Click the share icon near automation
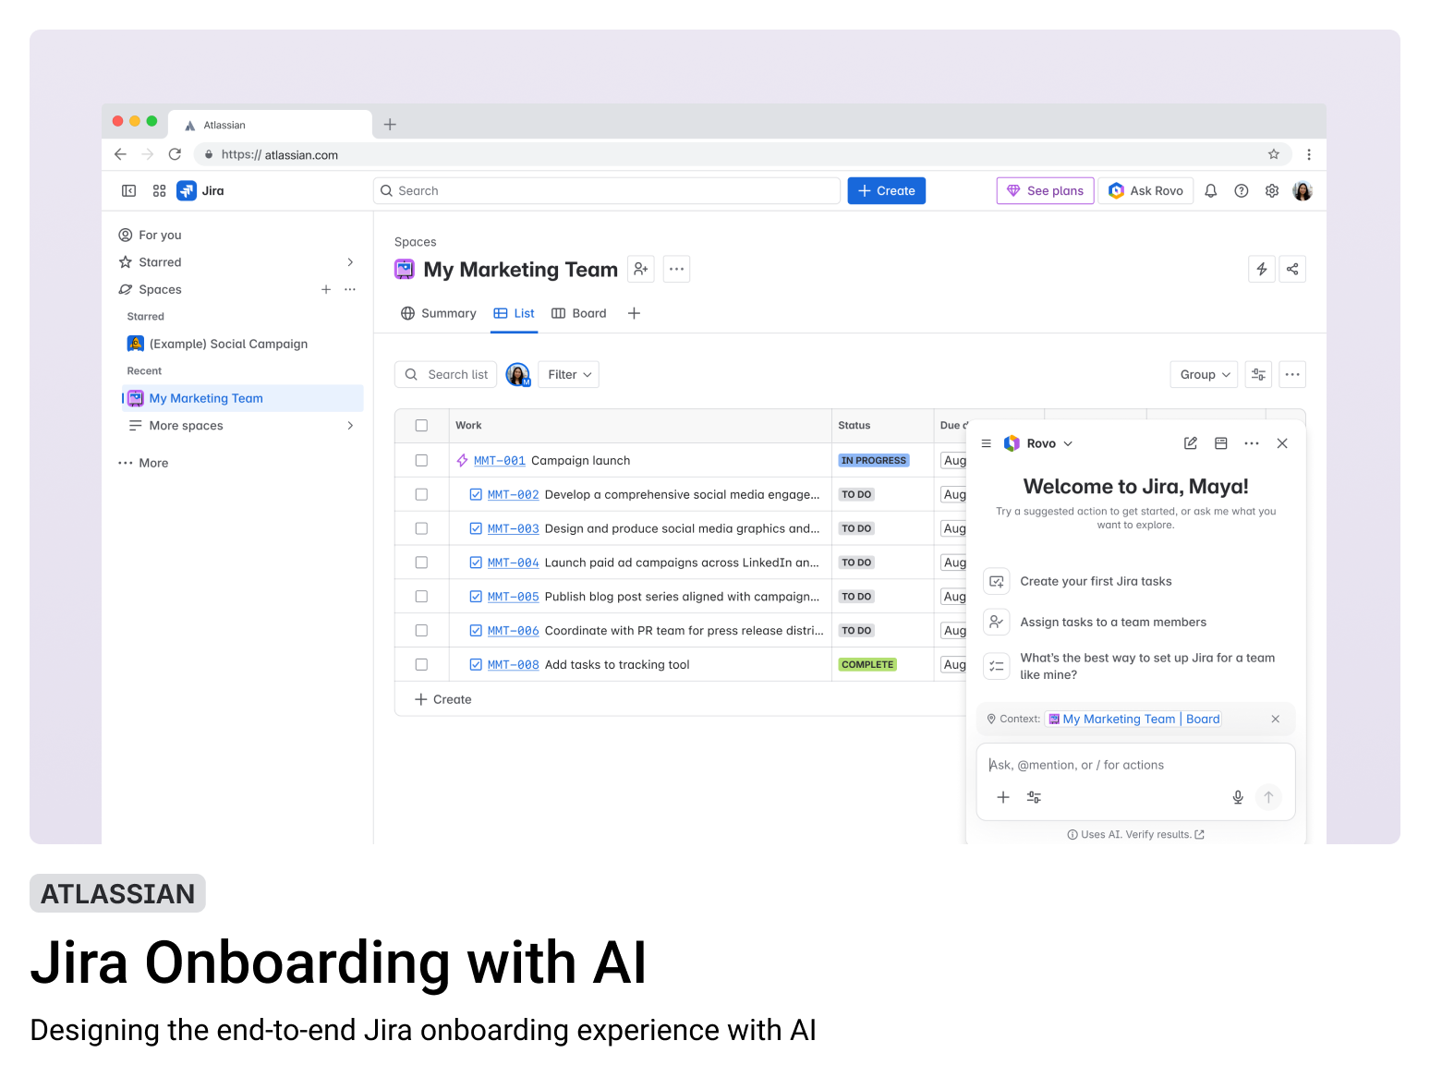 [x=1292, y=269]
